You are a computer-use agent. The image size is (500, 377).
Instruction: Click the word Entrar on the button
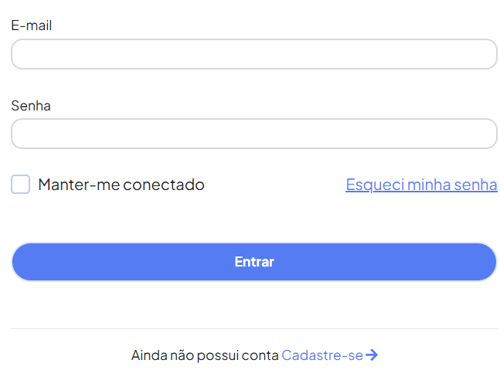click(254, 262)
